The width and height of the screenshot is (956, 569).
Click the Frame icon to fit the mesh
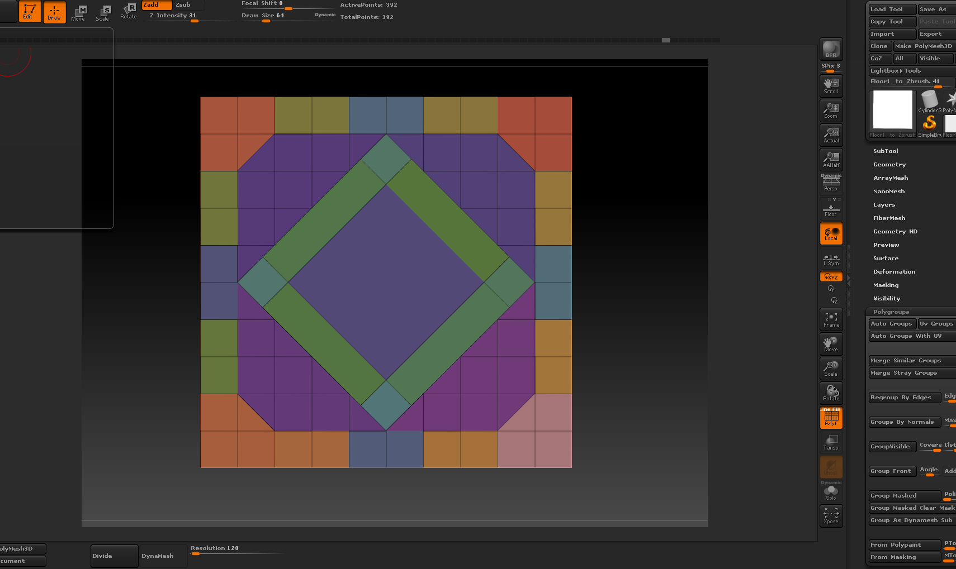click(x=831, y=318)
